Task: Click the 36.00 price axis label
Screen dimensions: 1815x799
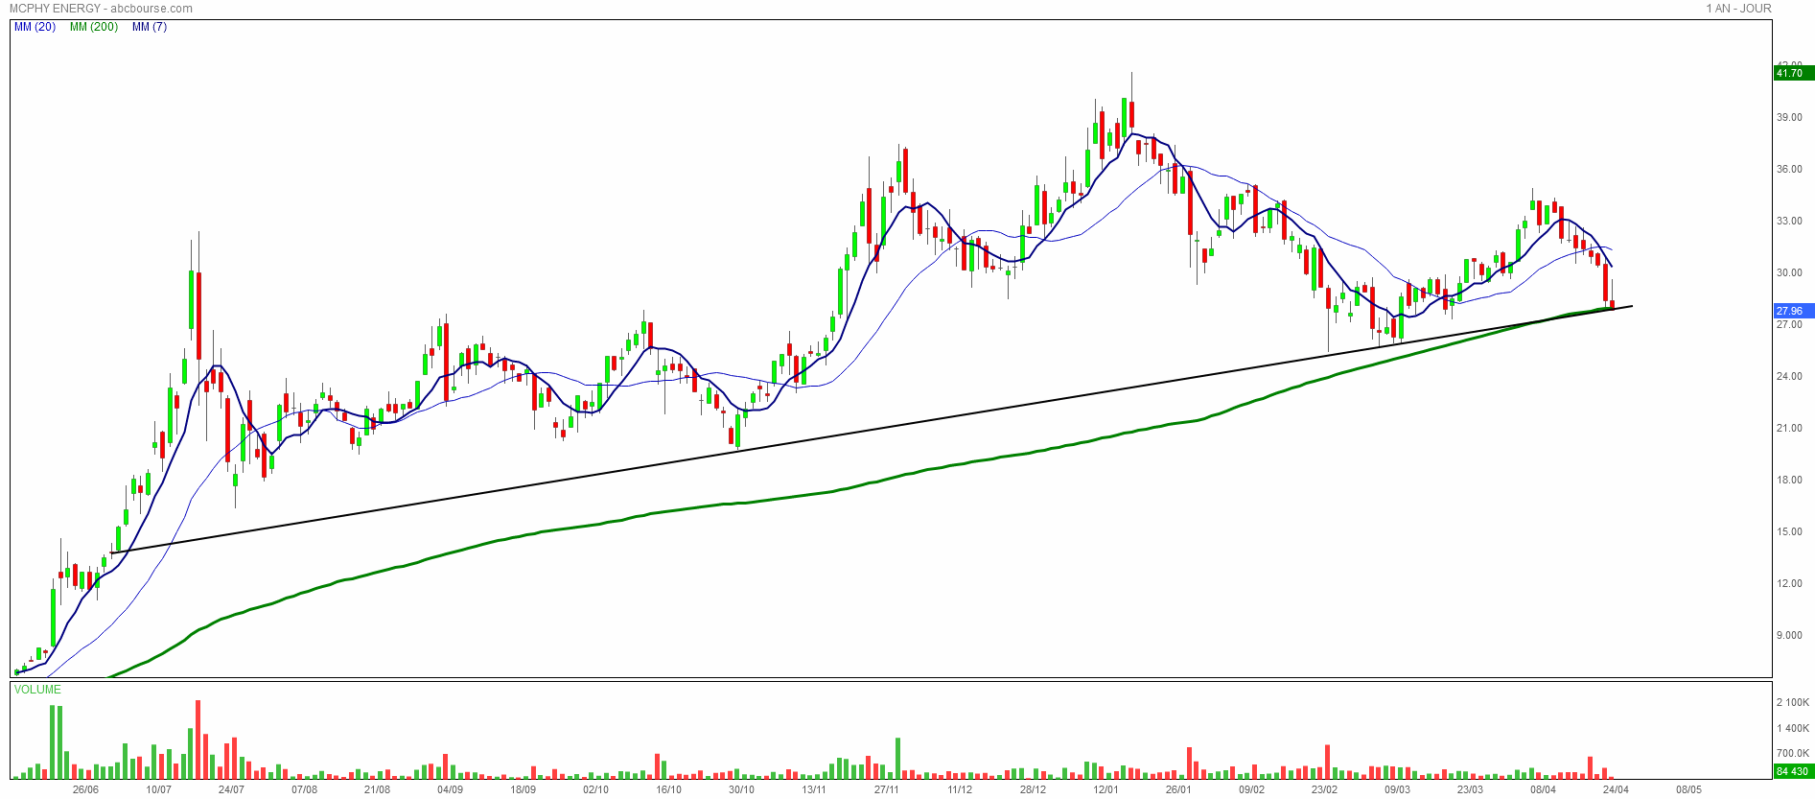Action: point(1789,170)
